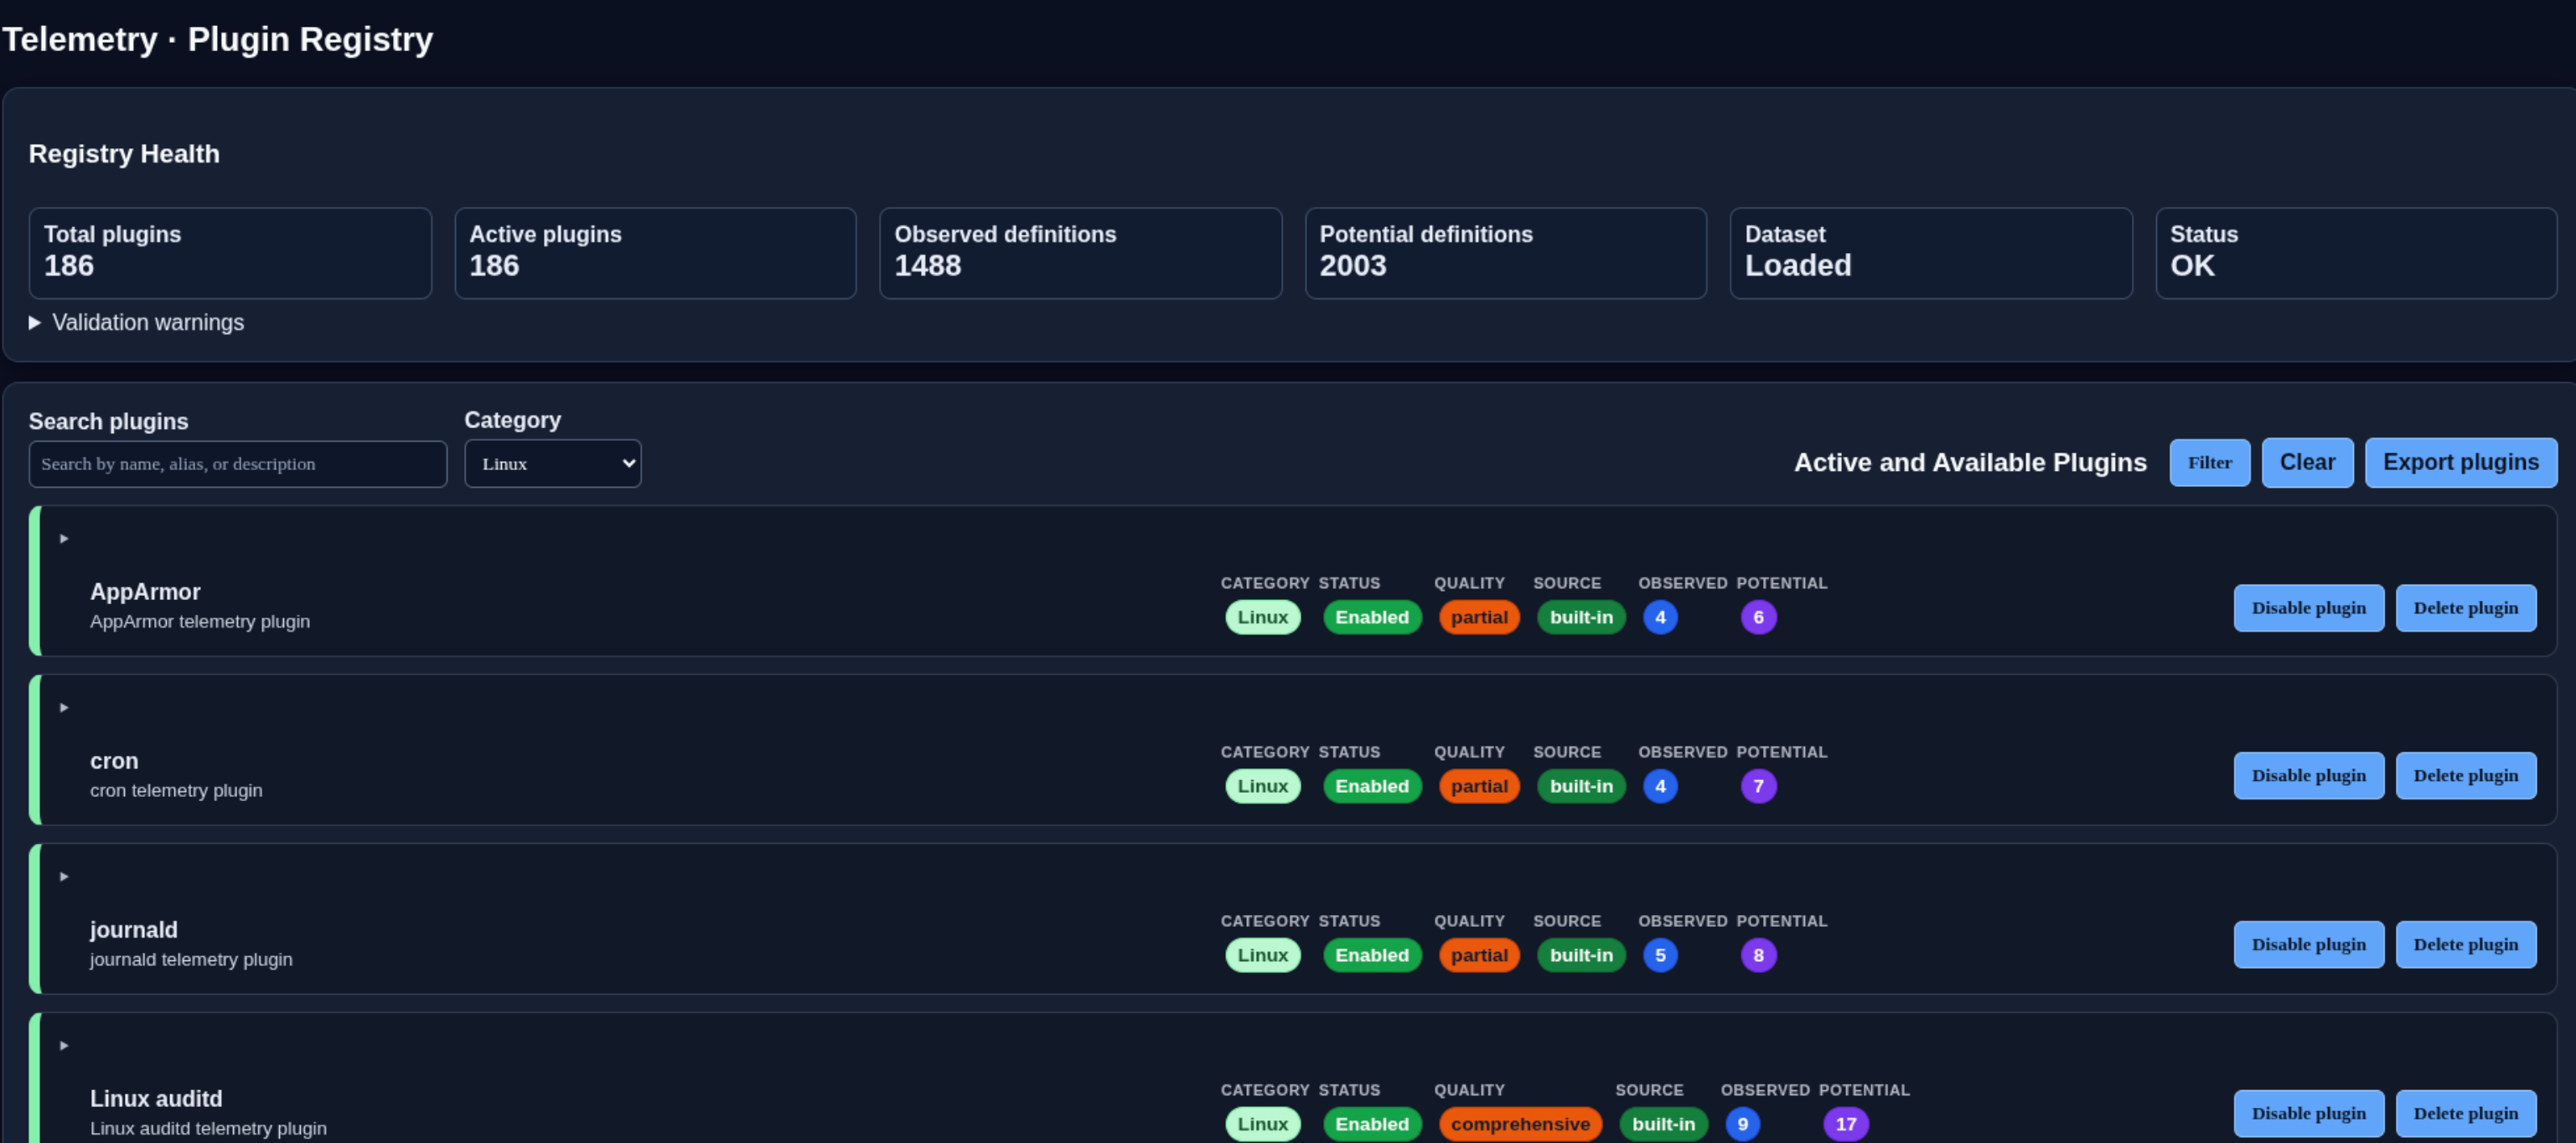Disable the Linux auditd plugin
This screenshot has height=1143, width=2576.
pyautogui.click(x=2308, y=1113)
